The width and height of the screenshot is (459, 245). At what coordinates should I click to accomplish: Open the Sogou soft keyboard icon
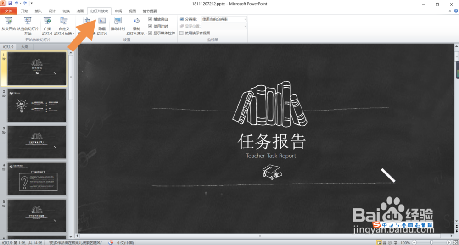[x=410, y=225]
